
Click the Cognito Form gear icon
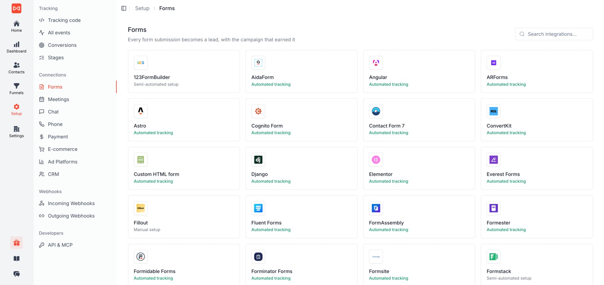pos(258,111)
